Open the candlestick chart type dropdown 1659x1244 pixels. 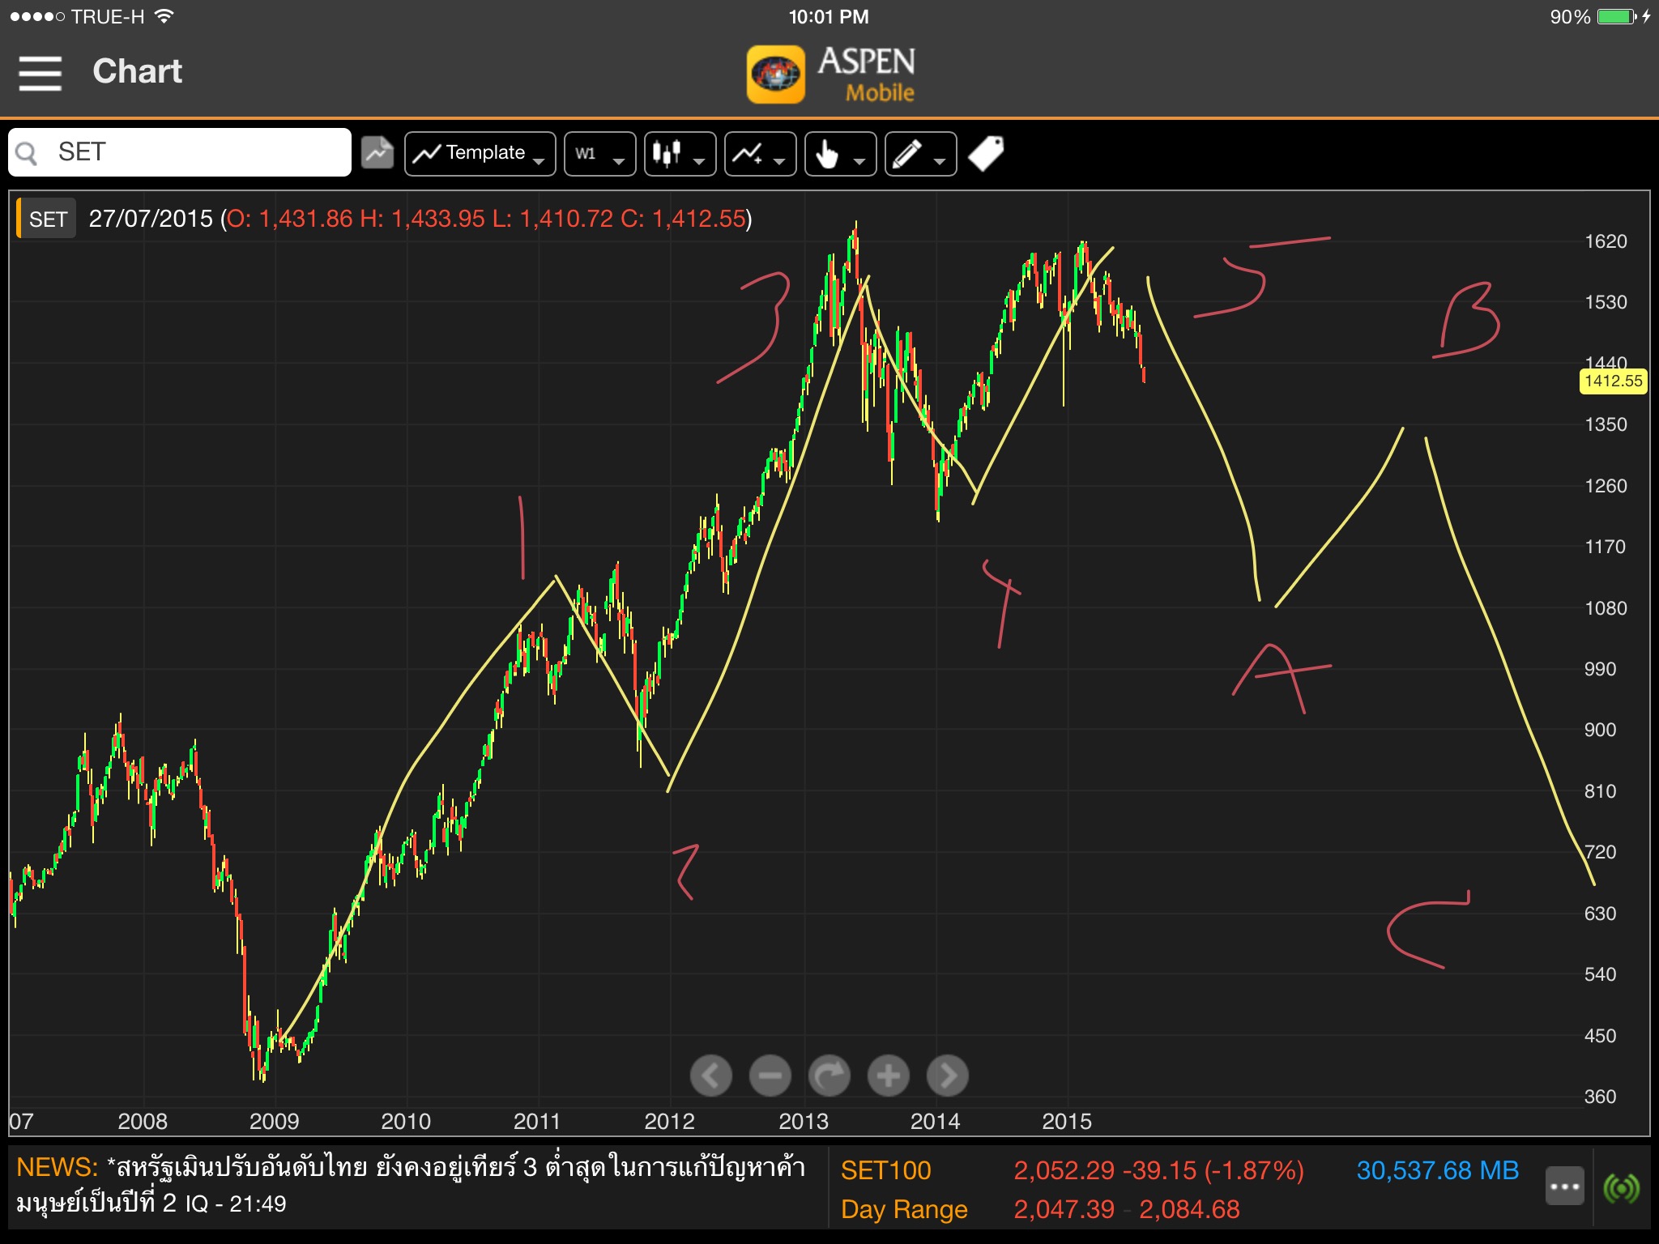pos(679,153)
